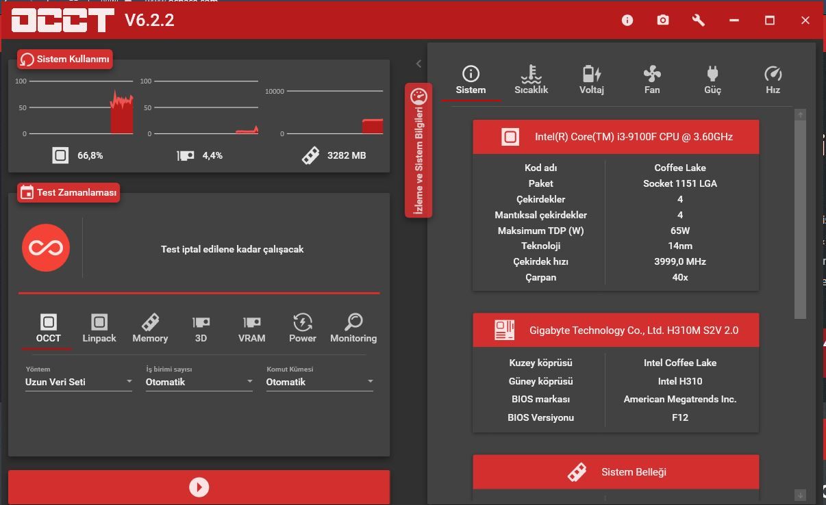The width and height of the screenshot is (826, 505).
Task: Click the Test Zamanlaması header
Action: coord(68,193)
